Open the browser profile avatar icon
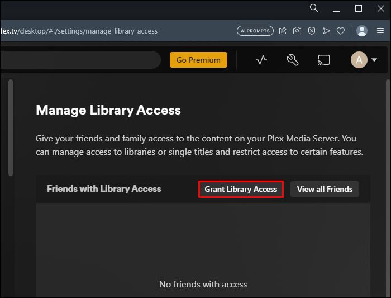This screenshot has height=298, width=391. click(362, 31)
